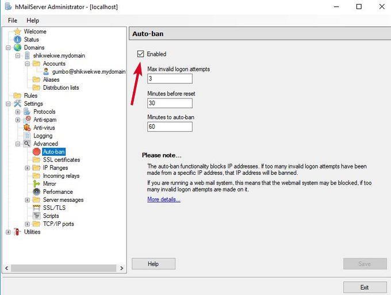Click the SSL certificates folder icon
391x295 pixels.
pyautogui.click(x=36, y=160)
